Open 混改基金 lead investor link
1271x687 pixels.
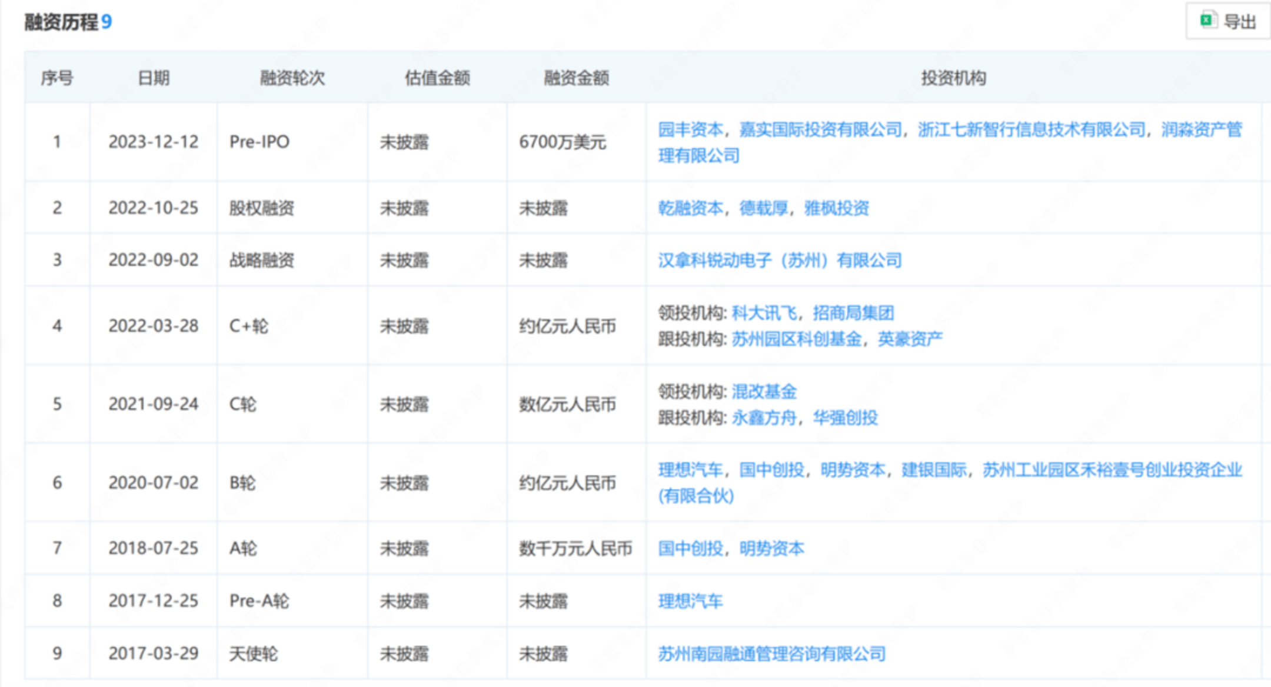[764, 391]
